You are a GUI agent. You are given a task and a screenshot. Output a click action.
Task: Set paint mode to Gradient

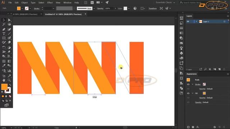[x=6, y=96]
